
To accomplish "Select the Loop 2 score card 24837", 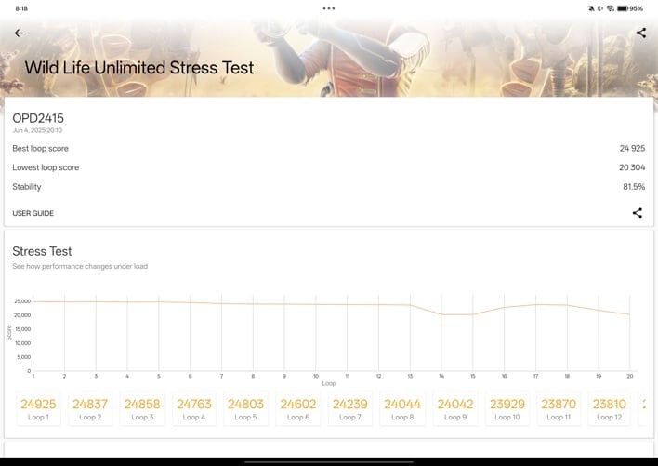I will coord(90,408).
